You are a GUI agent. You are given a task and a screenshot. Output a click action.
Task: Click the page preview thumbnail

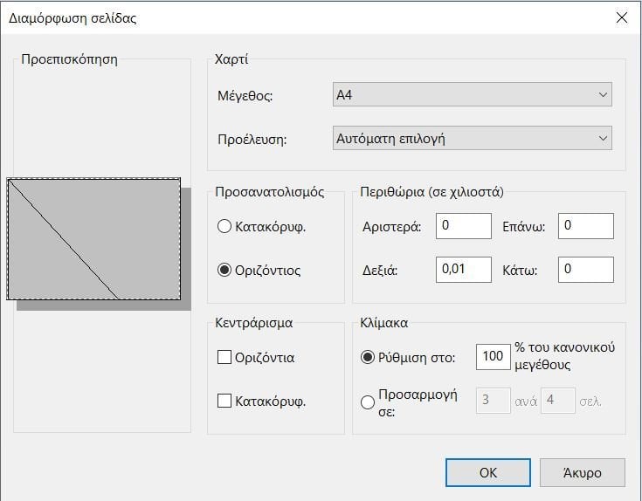click(93, 239)
